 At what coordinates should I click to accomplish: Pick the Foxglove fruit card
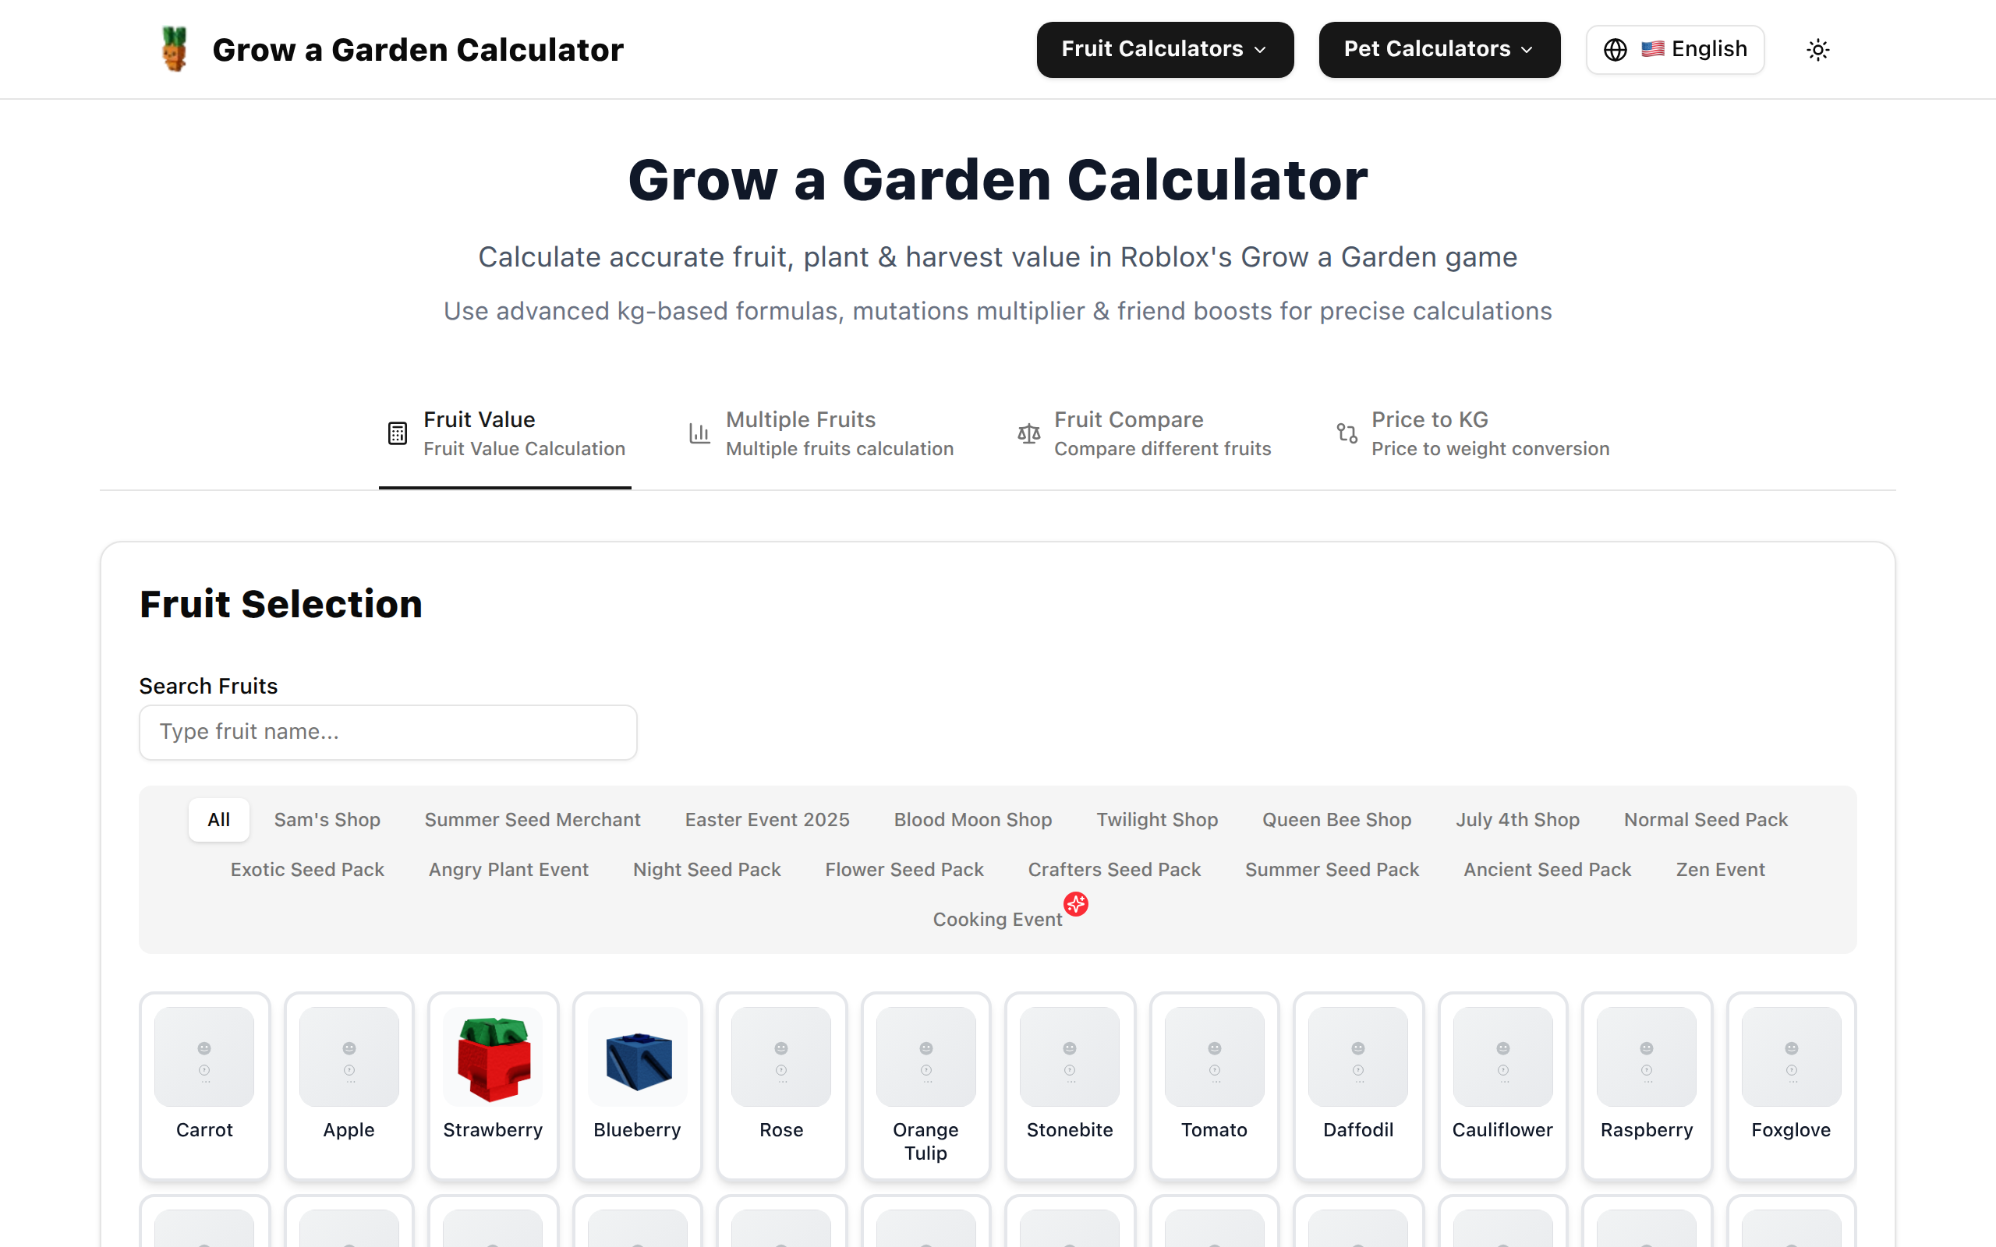tap(1791, 1086)
